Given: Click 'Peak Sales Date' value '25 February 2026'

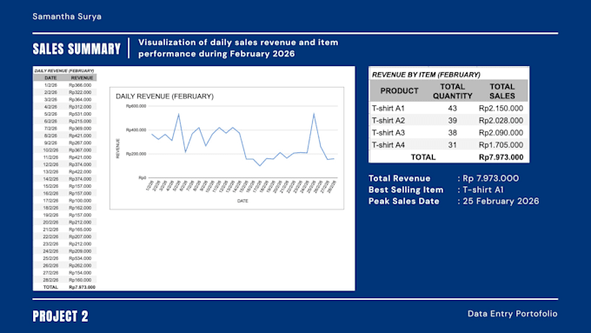Looking at the screenshot, I should click(x=501, y=201).
